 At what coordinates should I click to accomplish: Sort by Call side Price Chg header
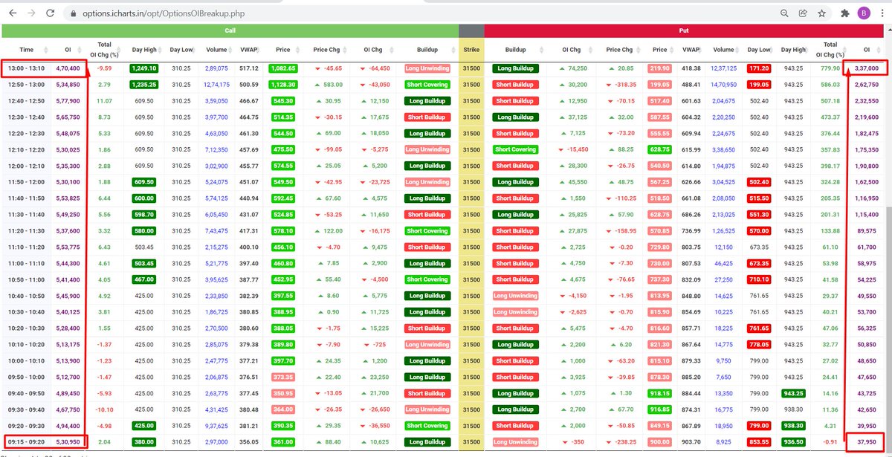pos(326,50)
